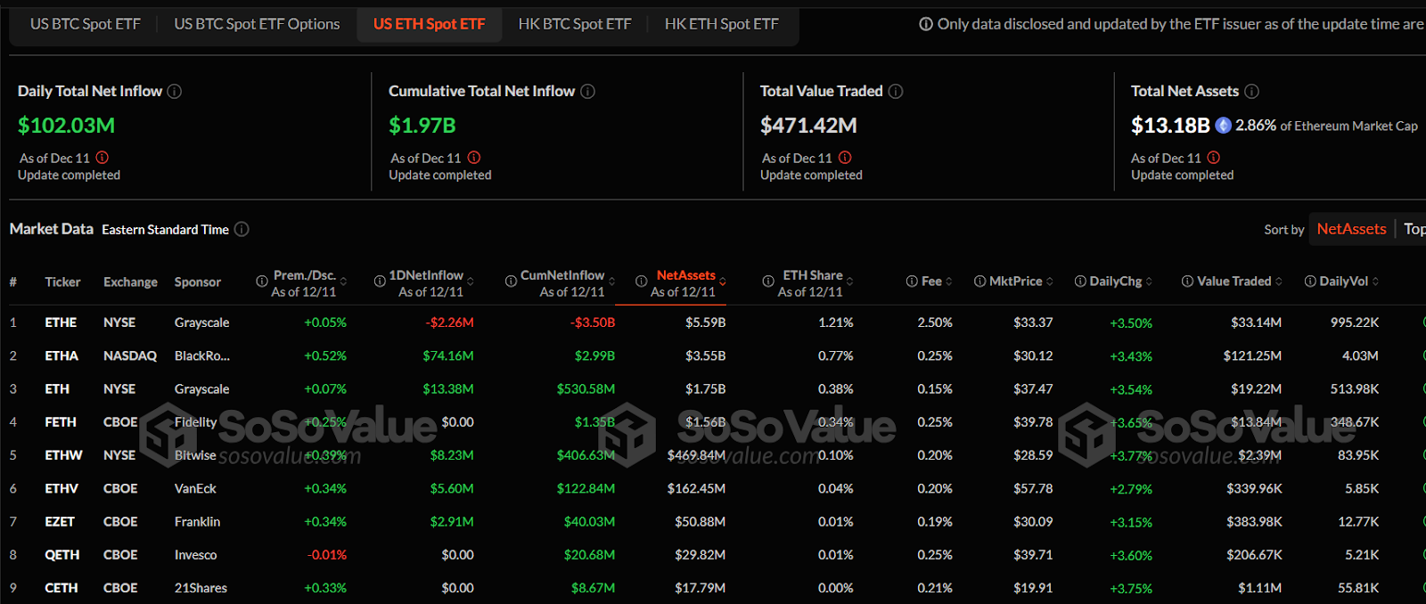Screen dimensions: 1426x604
Task: Click info icon before MktPrice column header
Action: pyautogui.click(x=979, y=282)
